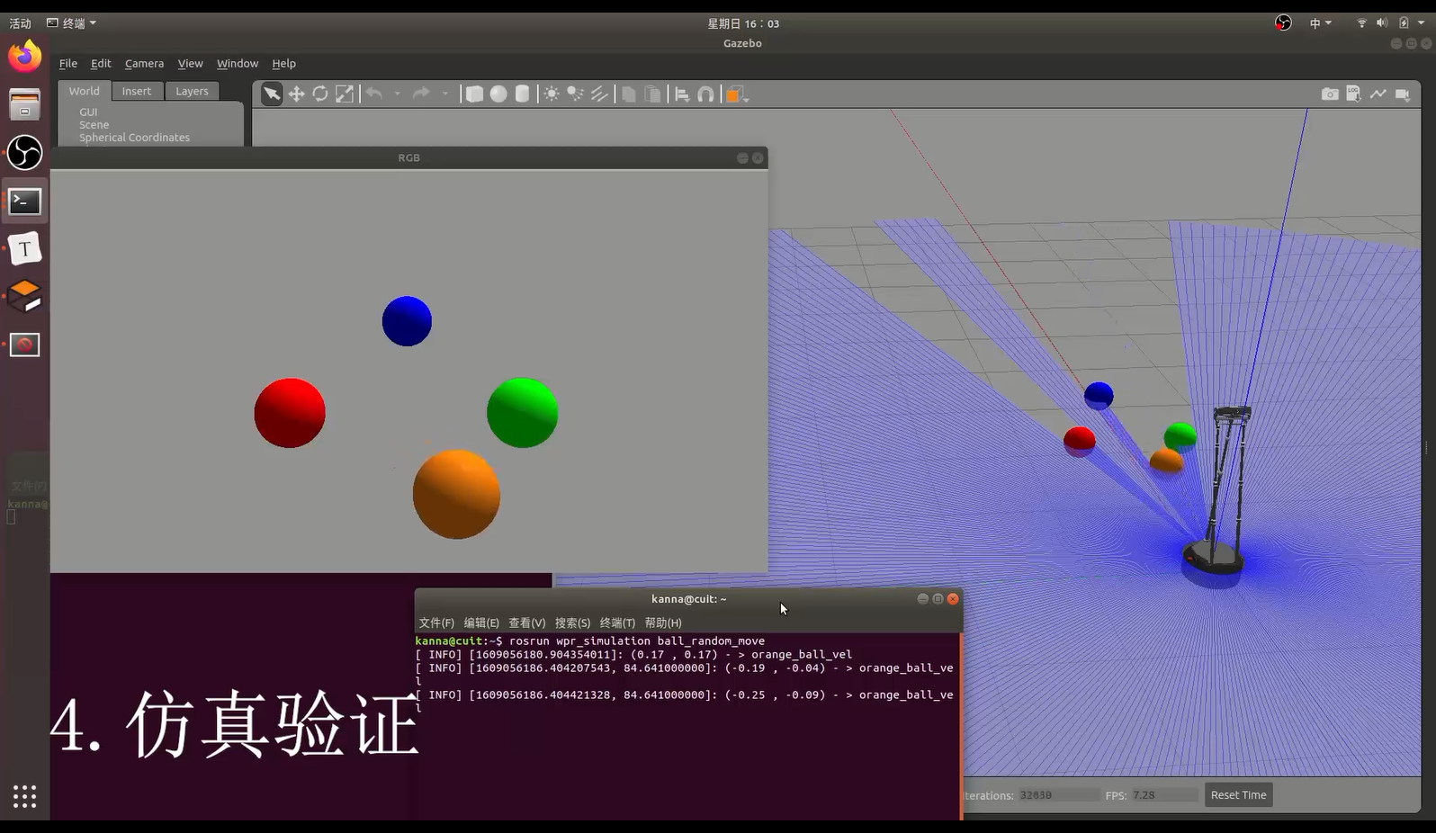Image resolution: width=1436 pixels, height=833 pixels.
Task: Insert a cylinder shape
Action: [x=523, y=94]
